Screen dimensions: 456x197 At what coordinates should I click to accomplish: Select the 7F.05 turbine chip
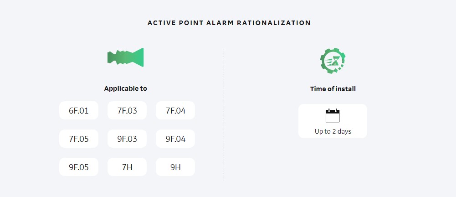click(x=78, y=139)
